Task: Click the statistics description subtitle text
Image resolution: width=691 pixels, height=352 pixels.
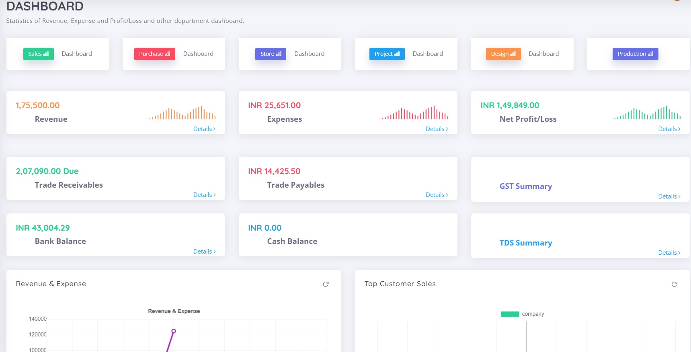Action: tap(125, 21)
